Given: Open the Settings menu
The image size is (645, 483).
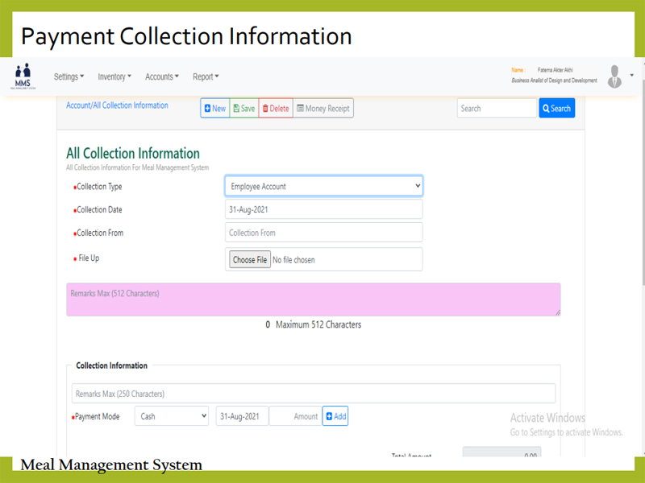Looking at the screenshot, I should pyautogui.click(x=69, y=77).
